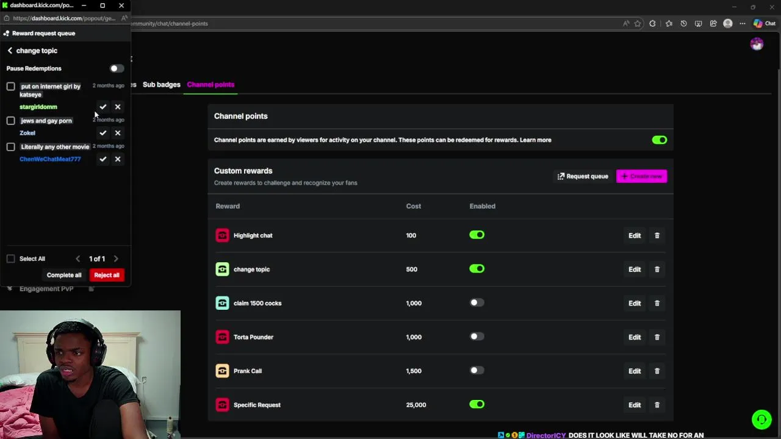Click the Reject all button
Viewport: 781px width, 439px height.
tap(107, 275)
